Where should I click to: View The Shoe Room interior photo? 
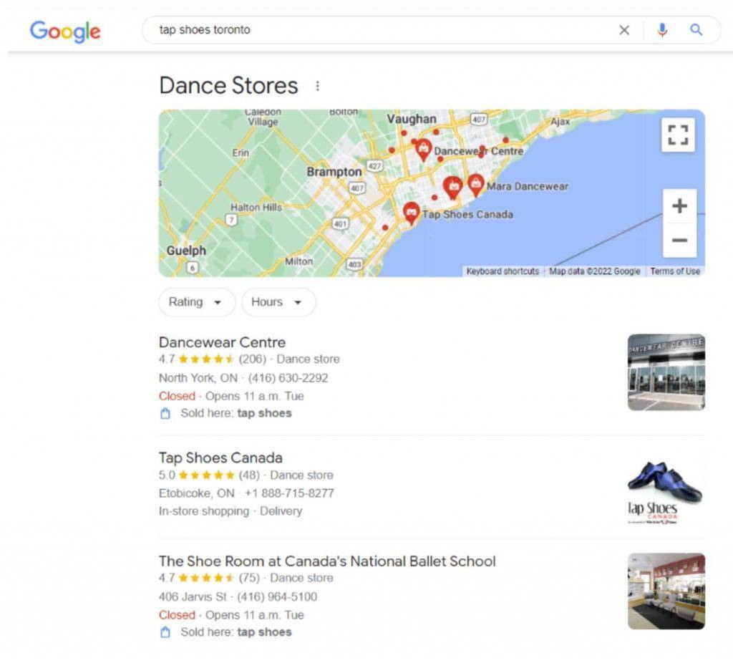pos(666,591)
